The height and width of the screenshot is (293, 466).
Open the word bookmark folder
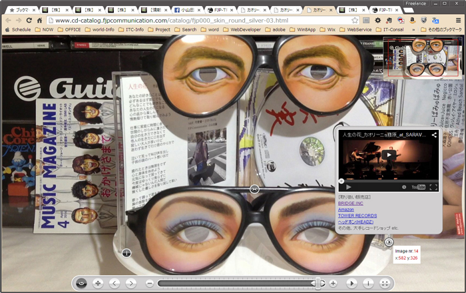click(x=210, y=30)
